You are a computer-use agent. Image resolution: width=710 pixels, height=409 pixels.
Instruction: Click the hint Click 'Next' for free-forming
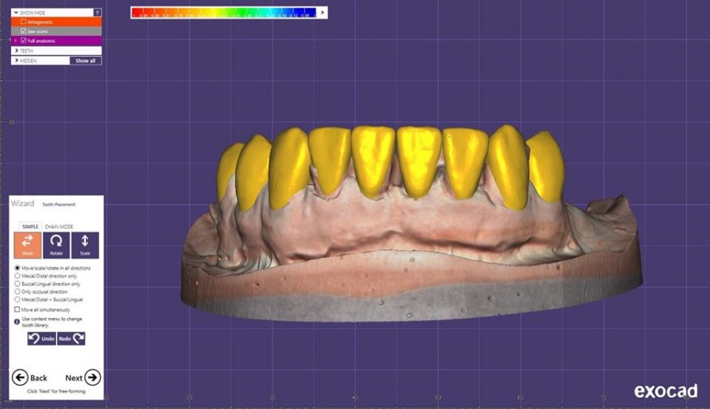tap(56, 392)
